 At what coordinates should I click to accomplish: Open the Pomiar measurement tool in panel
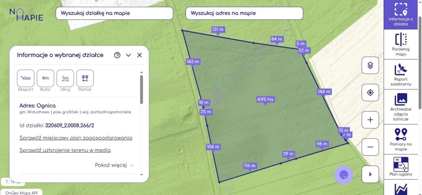[85, 78]
